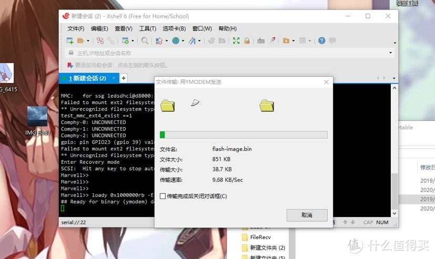Viewport: 435px width, 259px height.
Task: Click the CAP indicator in status bar
Action: (368, 222)
